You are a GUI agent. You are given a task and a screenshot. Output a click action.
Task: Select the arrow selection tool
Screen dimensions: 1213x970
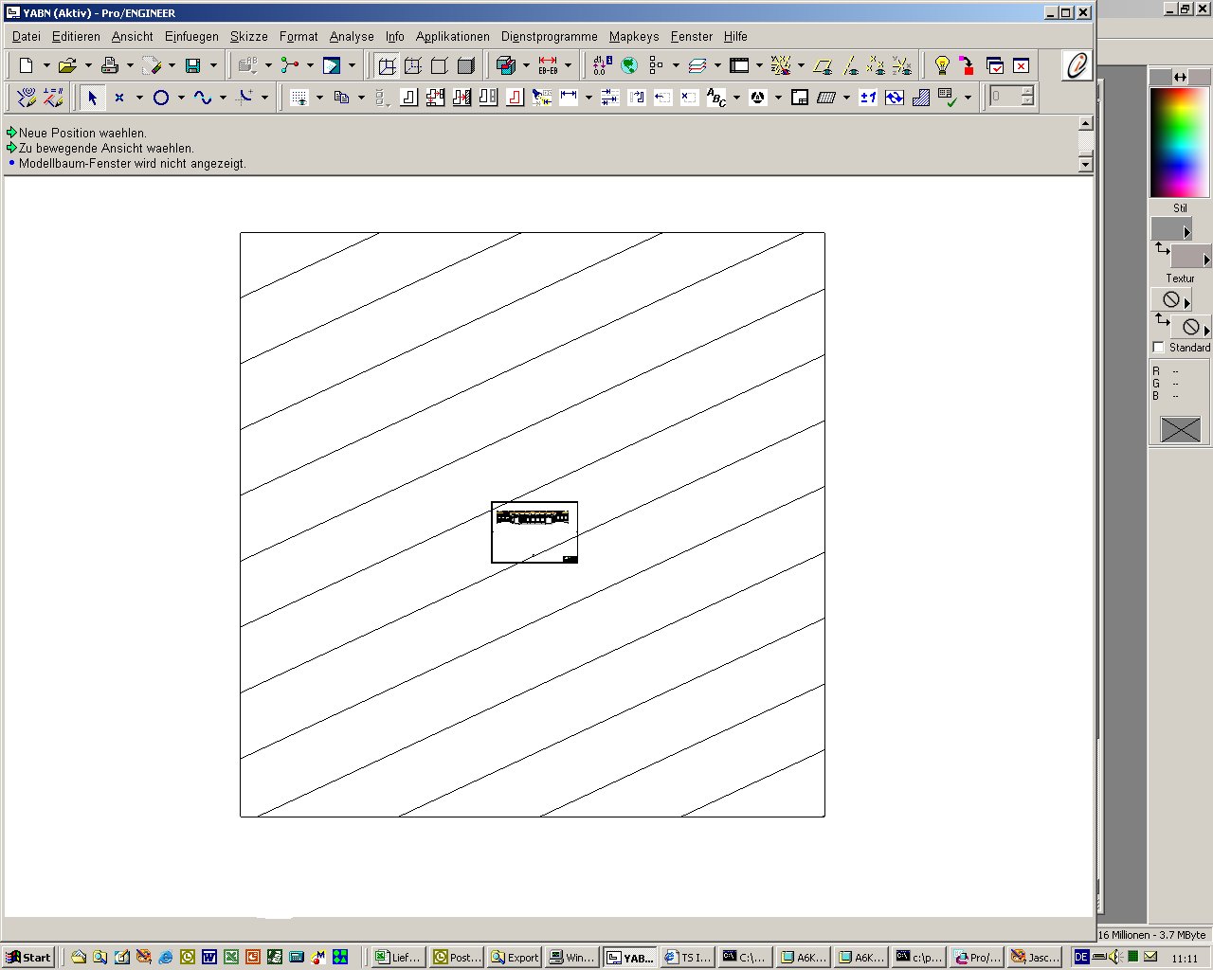coord(92,97)
